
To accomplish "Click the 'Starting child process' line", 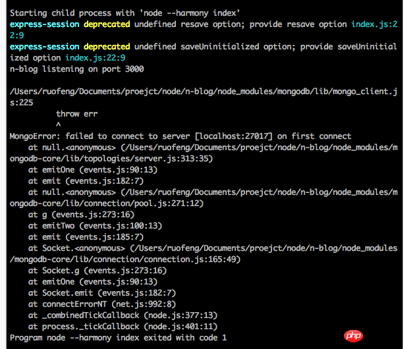I will point(125,13).
